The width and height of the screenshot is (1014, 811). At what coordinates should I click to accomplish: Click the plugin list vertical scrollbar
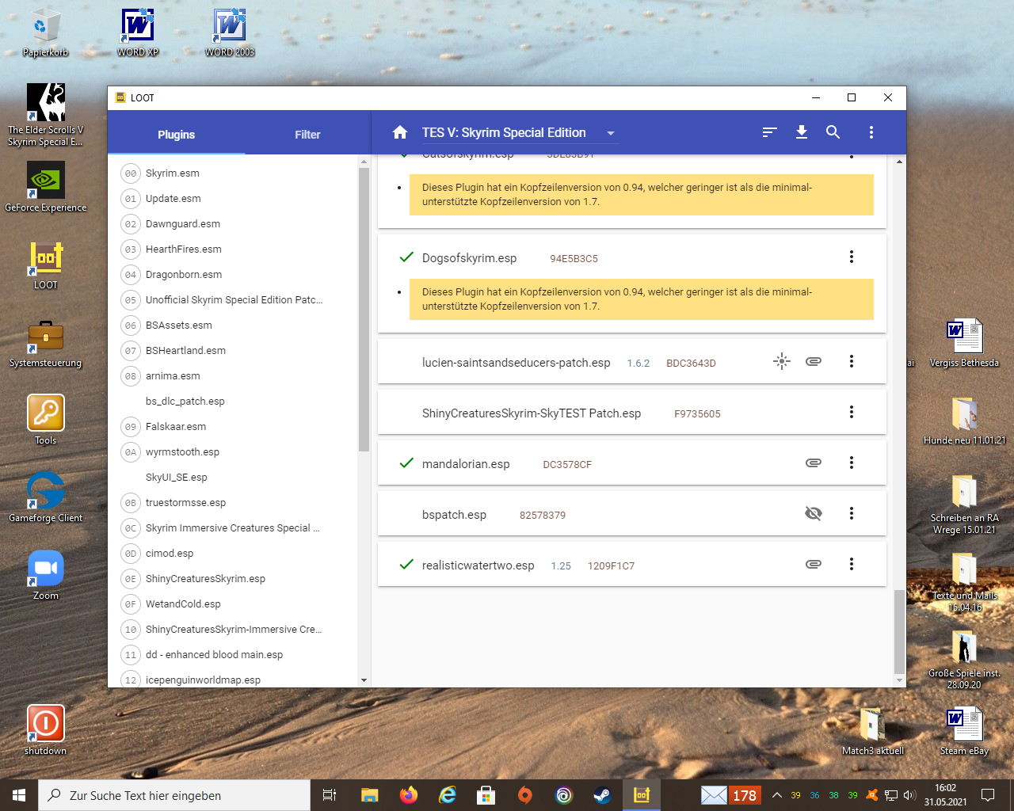[364, 309]
